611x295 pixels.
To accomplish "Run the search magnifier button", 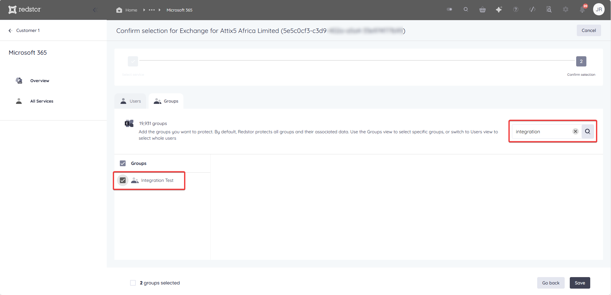I will (588, 131).
